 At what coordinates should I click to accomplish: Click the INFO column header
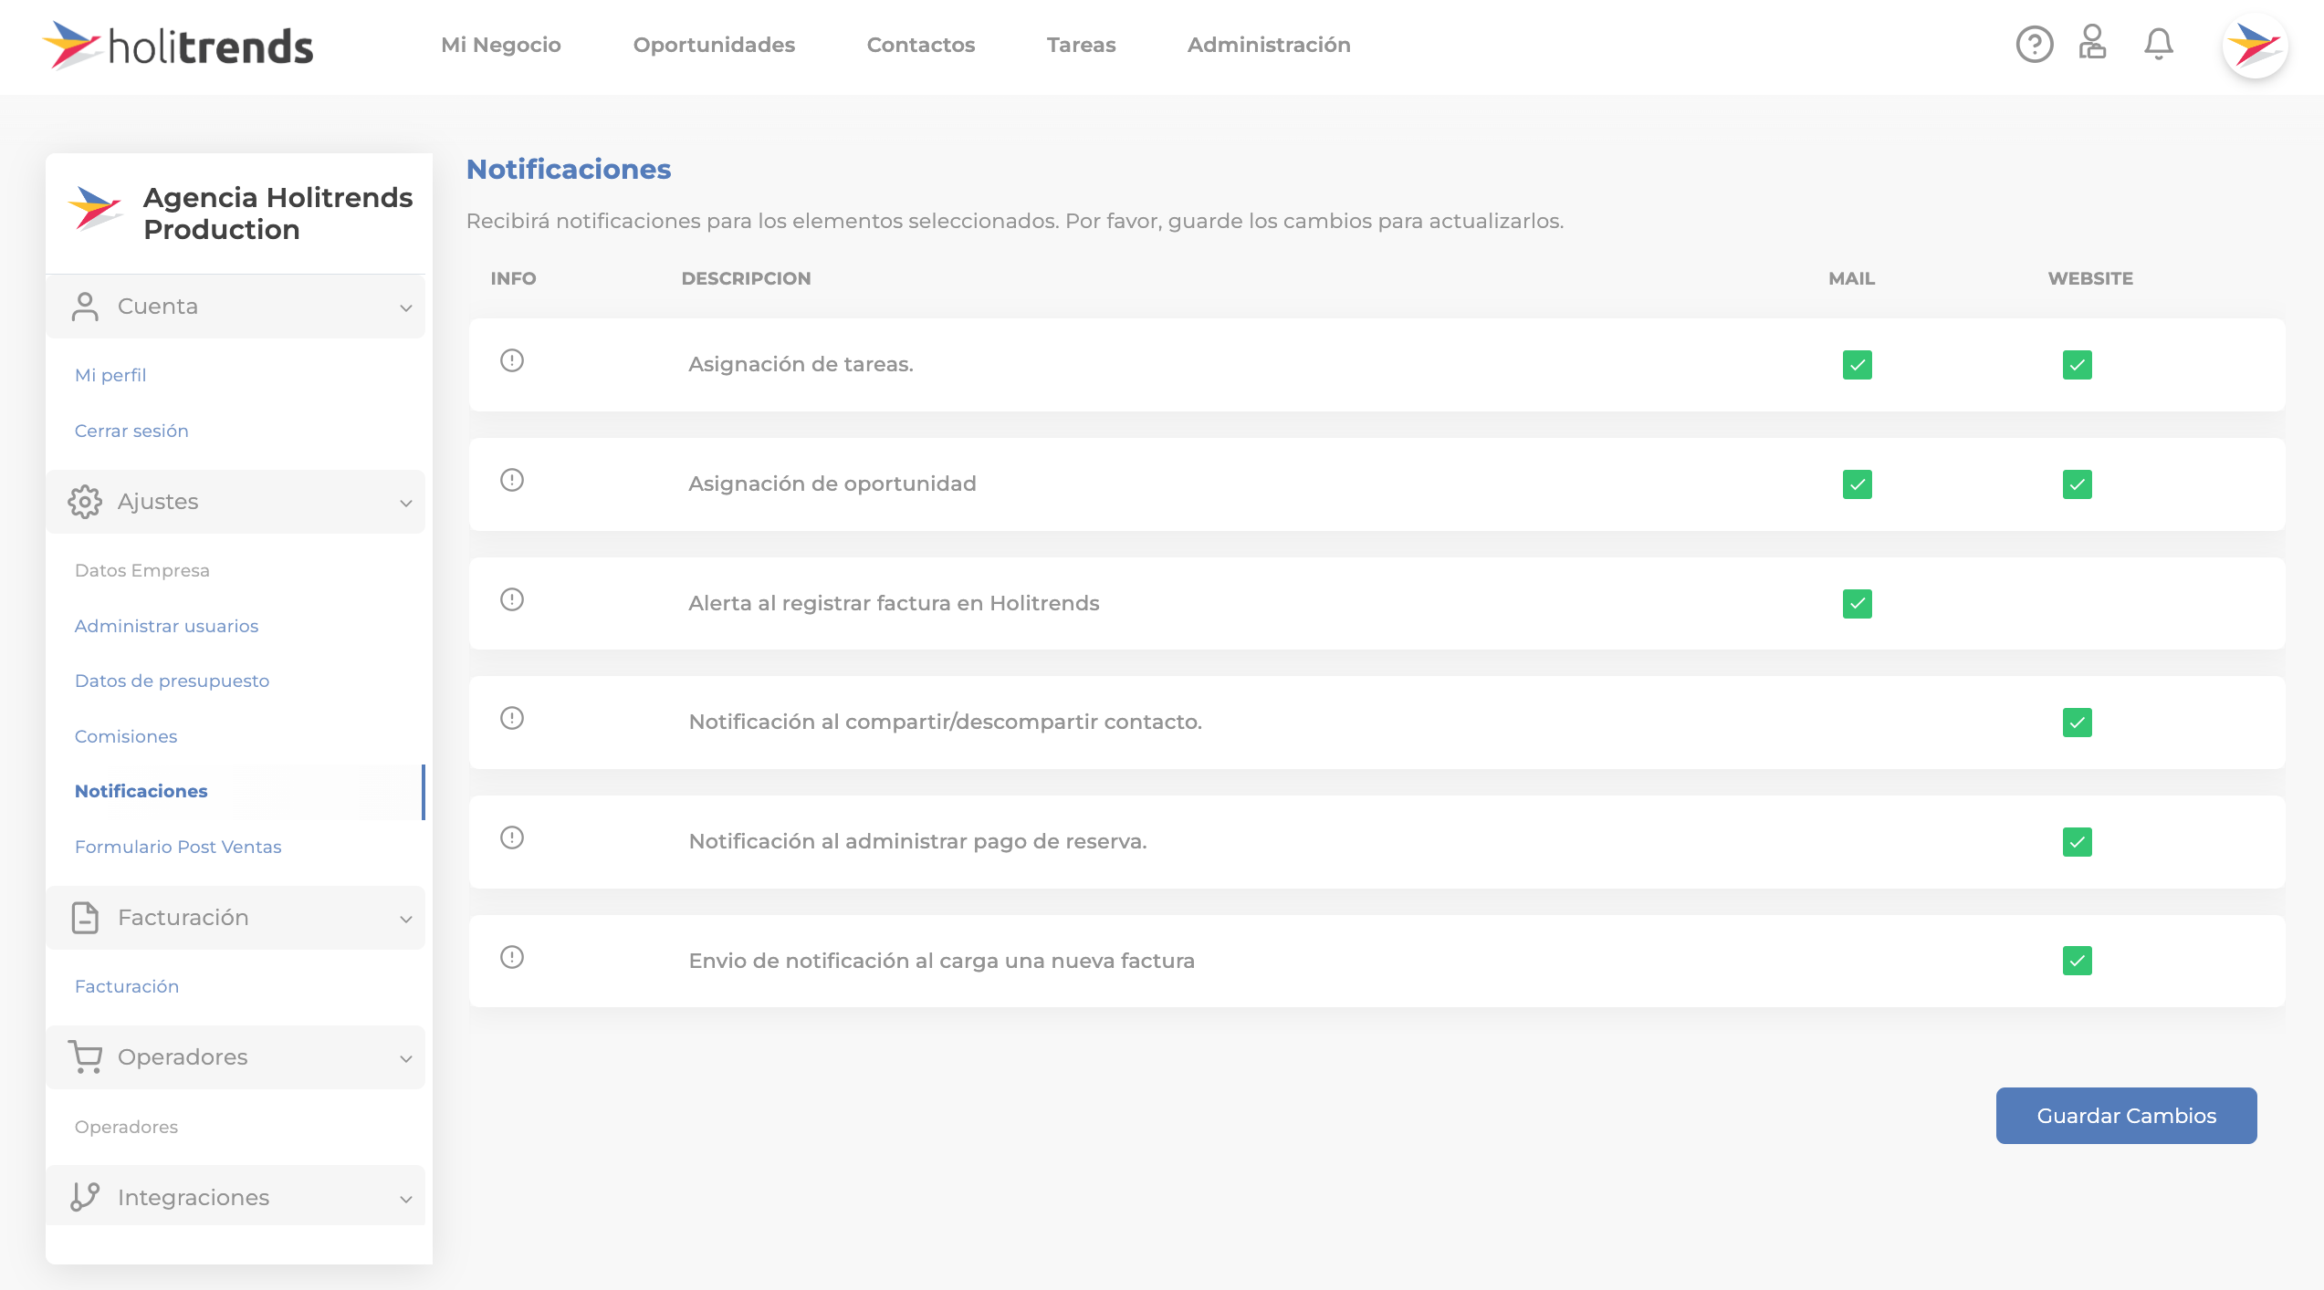[513, 278]
